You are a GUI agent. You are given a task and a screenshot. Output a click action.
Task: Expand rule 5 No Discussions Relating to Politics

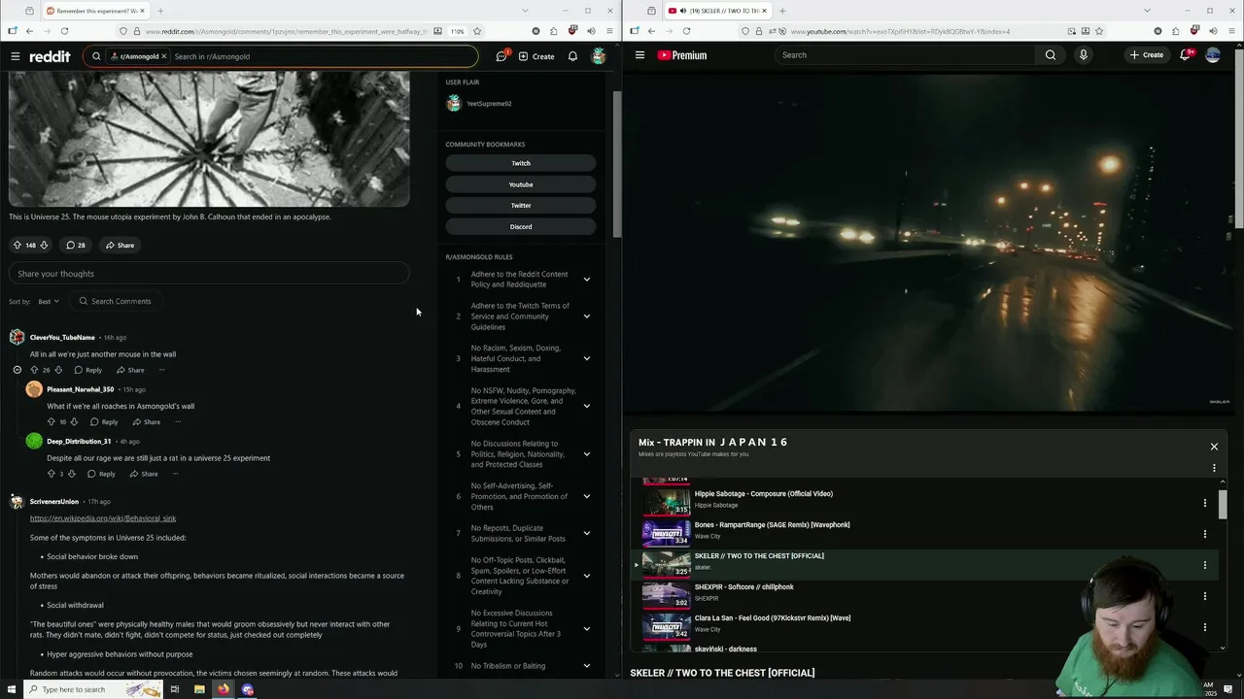point(587,454)
